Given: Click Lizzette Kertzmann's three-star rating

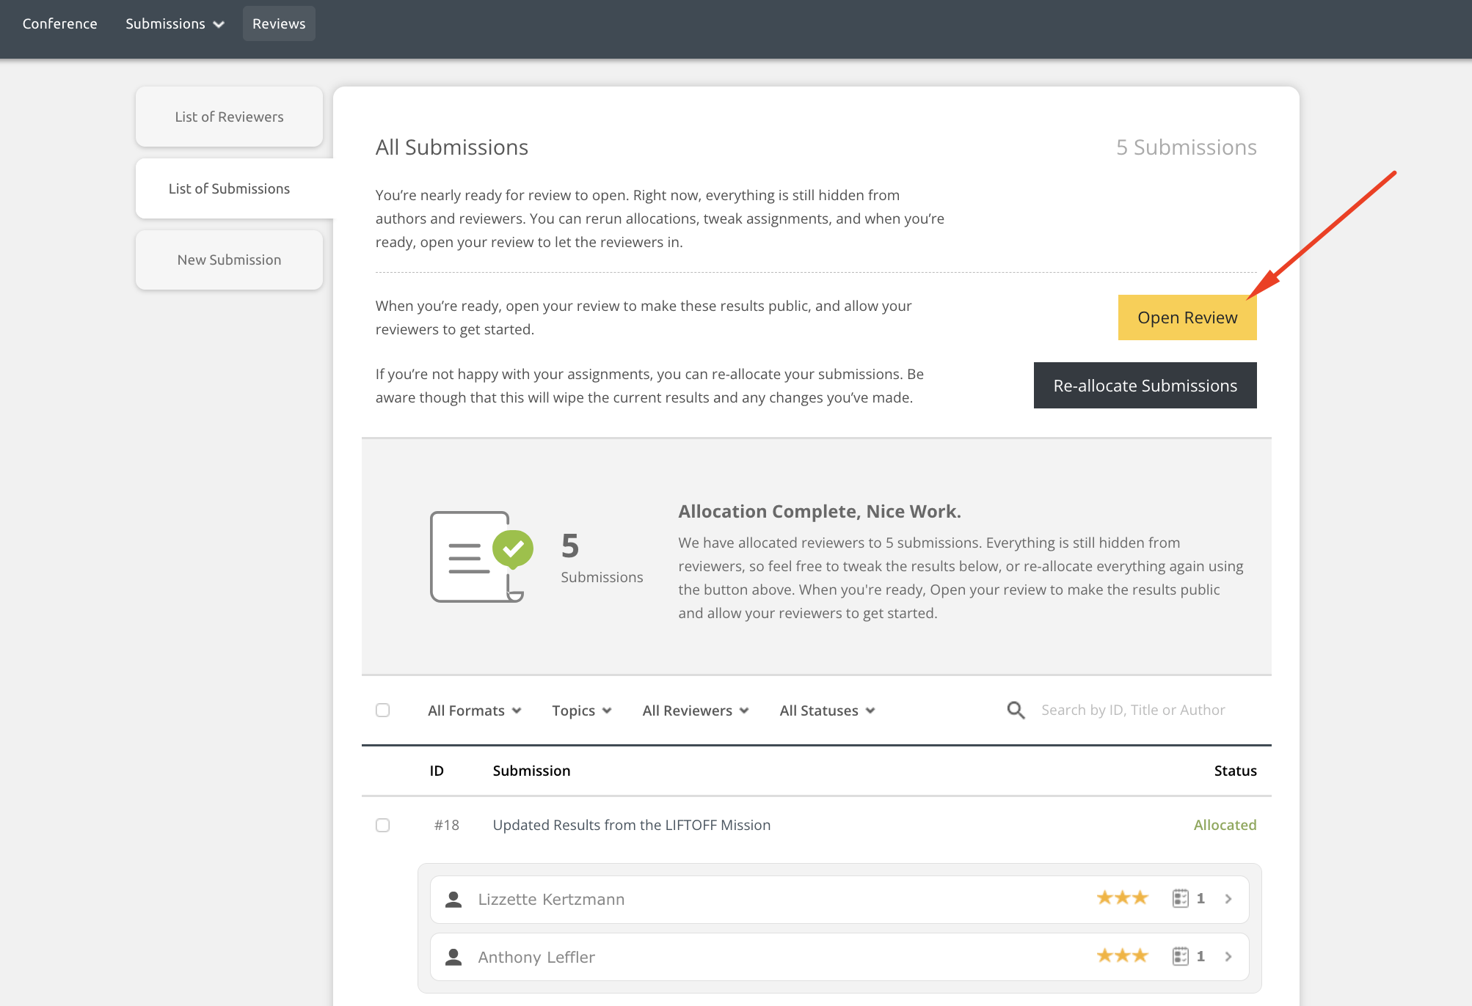Looking at the screenshot, I should (x=1122, y=898).
